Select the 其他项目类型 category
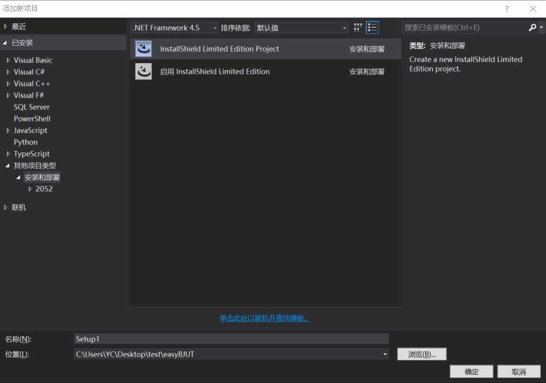This screenshot has width=546, height=383. point(35,165)
